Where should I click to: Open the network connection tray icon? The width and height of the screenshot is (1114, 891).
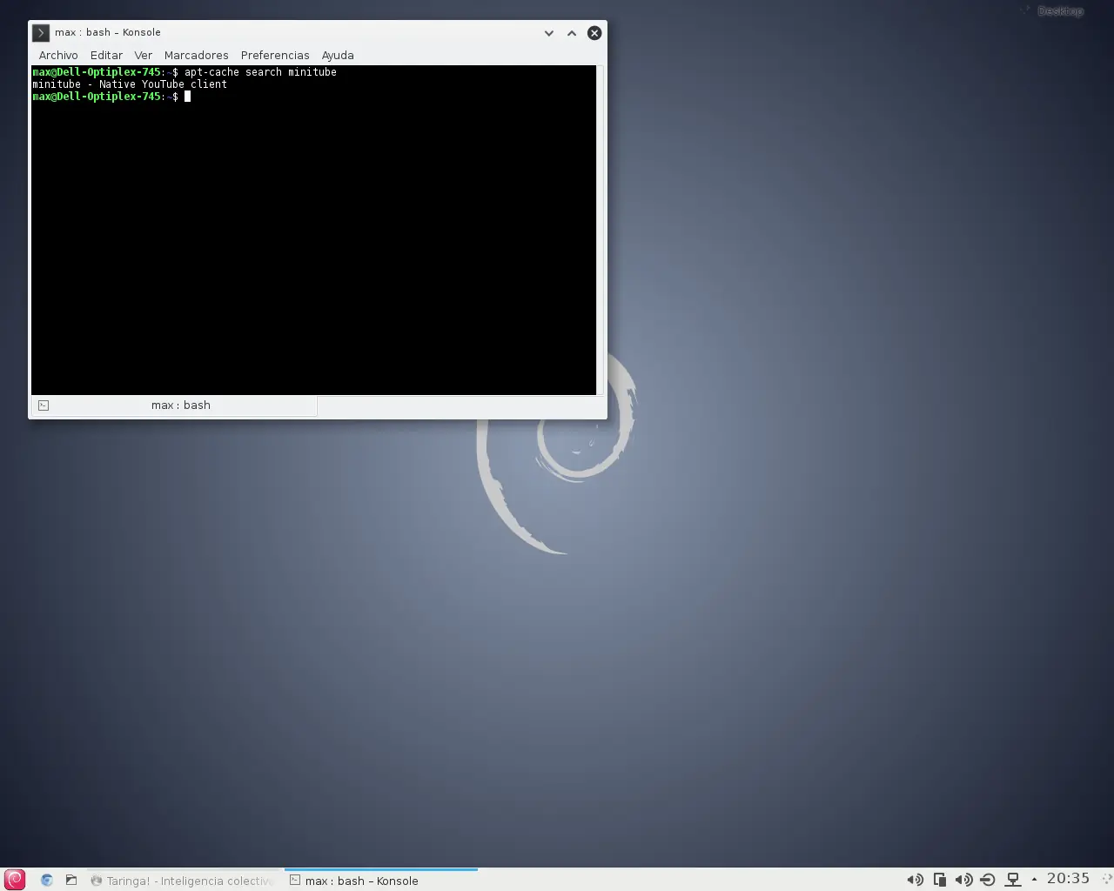click(x=1013, y=880)
